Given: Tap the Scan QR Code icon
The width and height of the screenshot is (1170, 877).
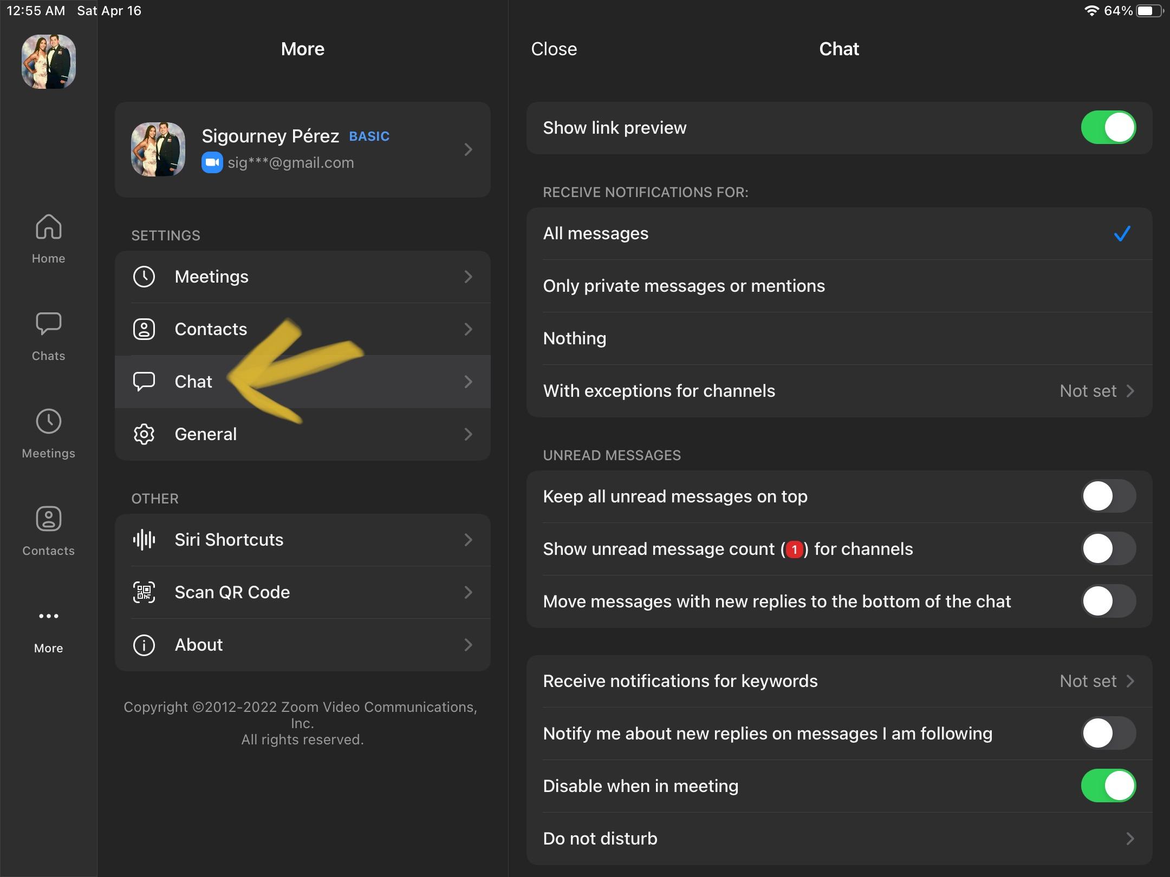Looking at the screenshot, I should 144,592.
